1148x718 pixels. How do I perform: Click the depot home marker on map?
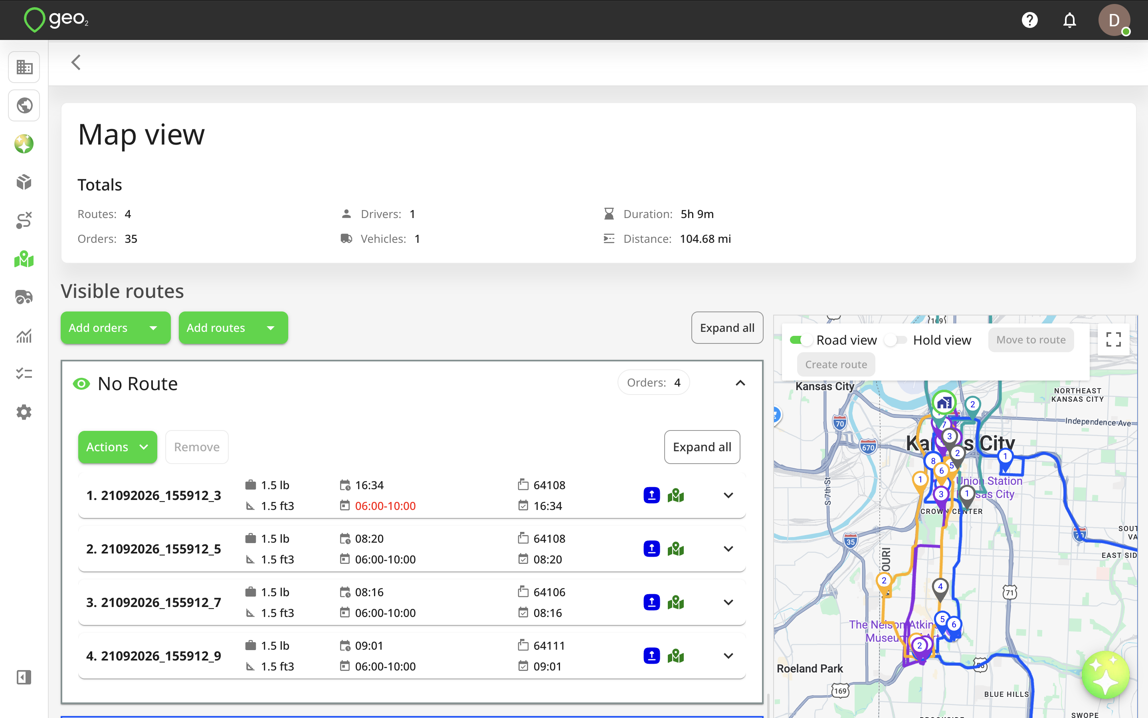(x=944, y=403)
